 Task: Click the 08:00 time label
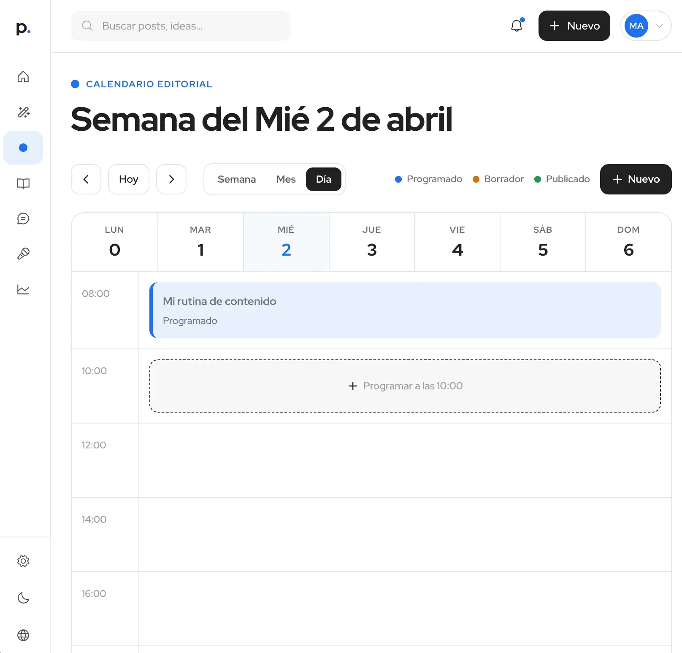coord(96,294)
